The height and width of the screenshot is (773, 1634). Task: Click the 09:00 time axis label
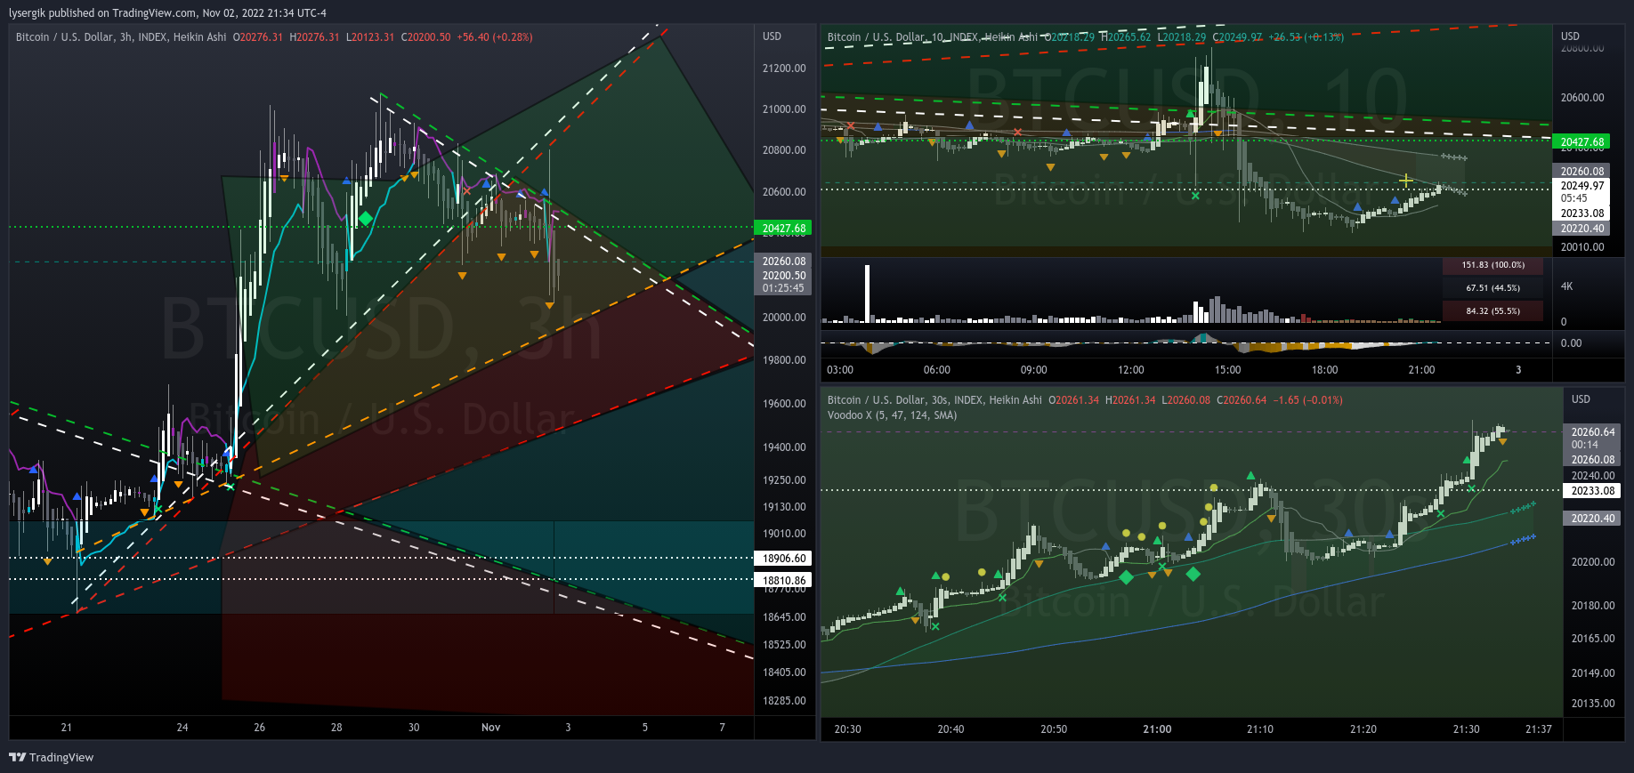1033,369
